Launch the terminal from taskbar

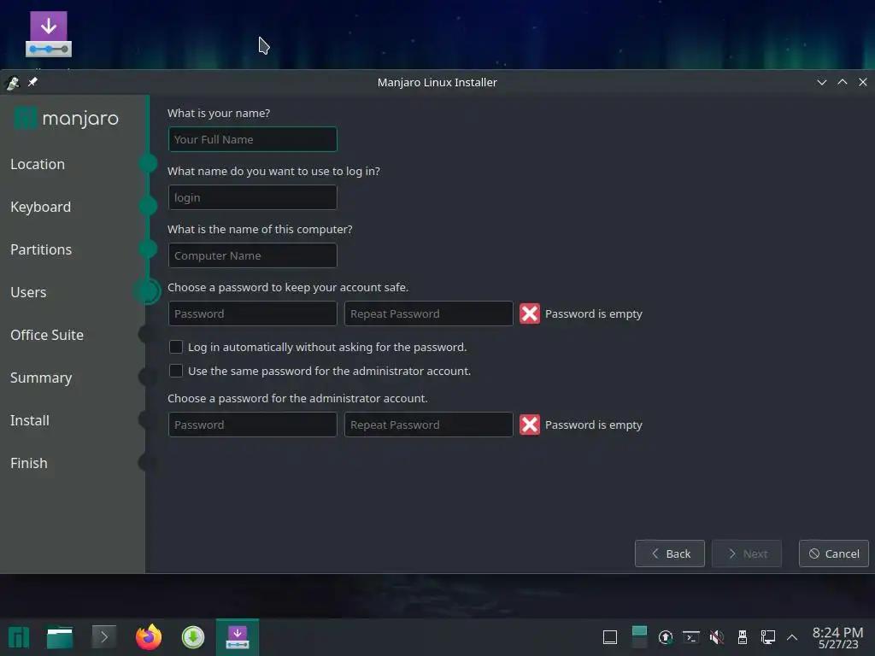point(103,636)
